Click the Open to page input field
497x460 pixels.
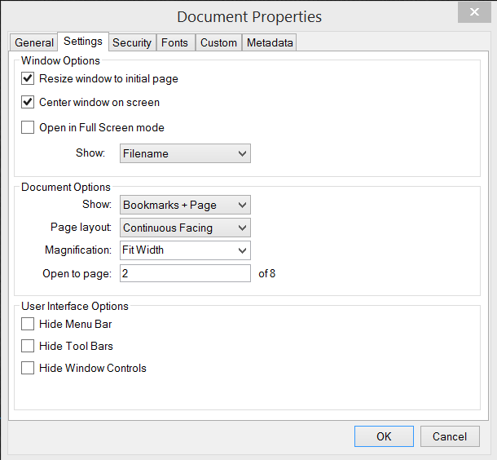point(185,273)
